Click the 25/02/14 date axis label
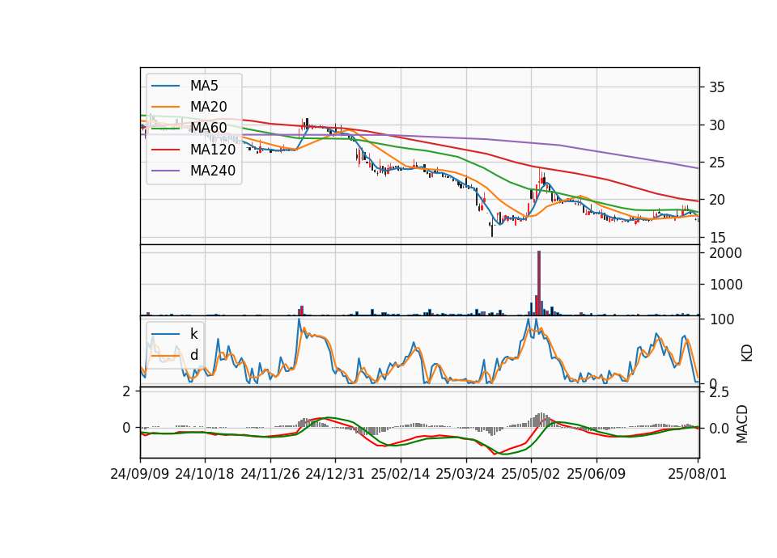 pyautogui.click(x=401, y=474)
